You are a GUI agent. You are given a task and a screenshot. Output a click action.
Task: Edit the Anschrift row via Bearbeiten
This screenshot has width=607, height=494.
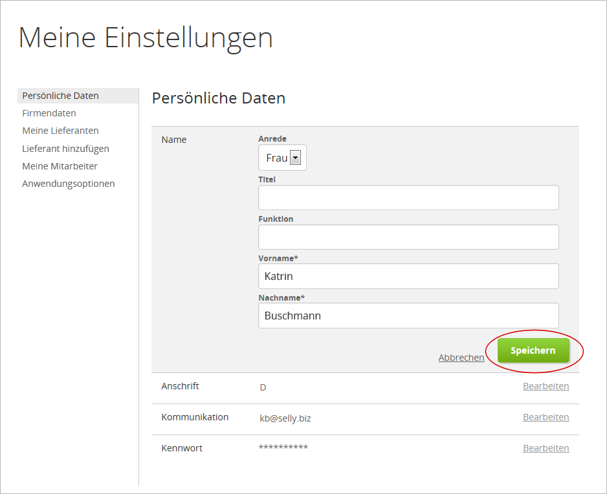click(x=546, y=387)
